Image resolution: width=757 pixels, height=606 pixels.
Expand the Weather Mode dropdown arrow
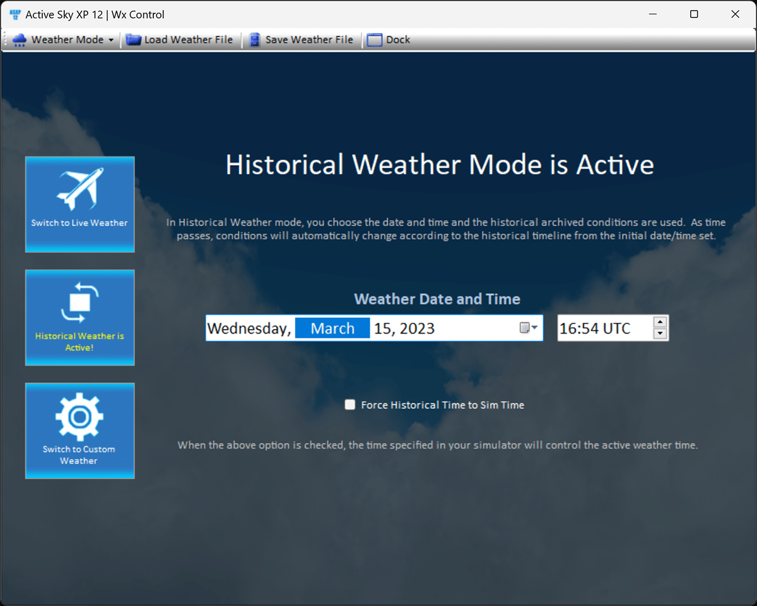111,40
